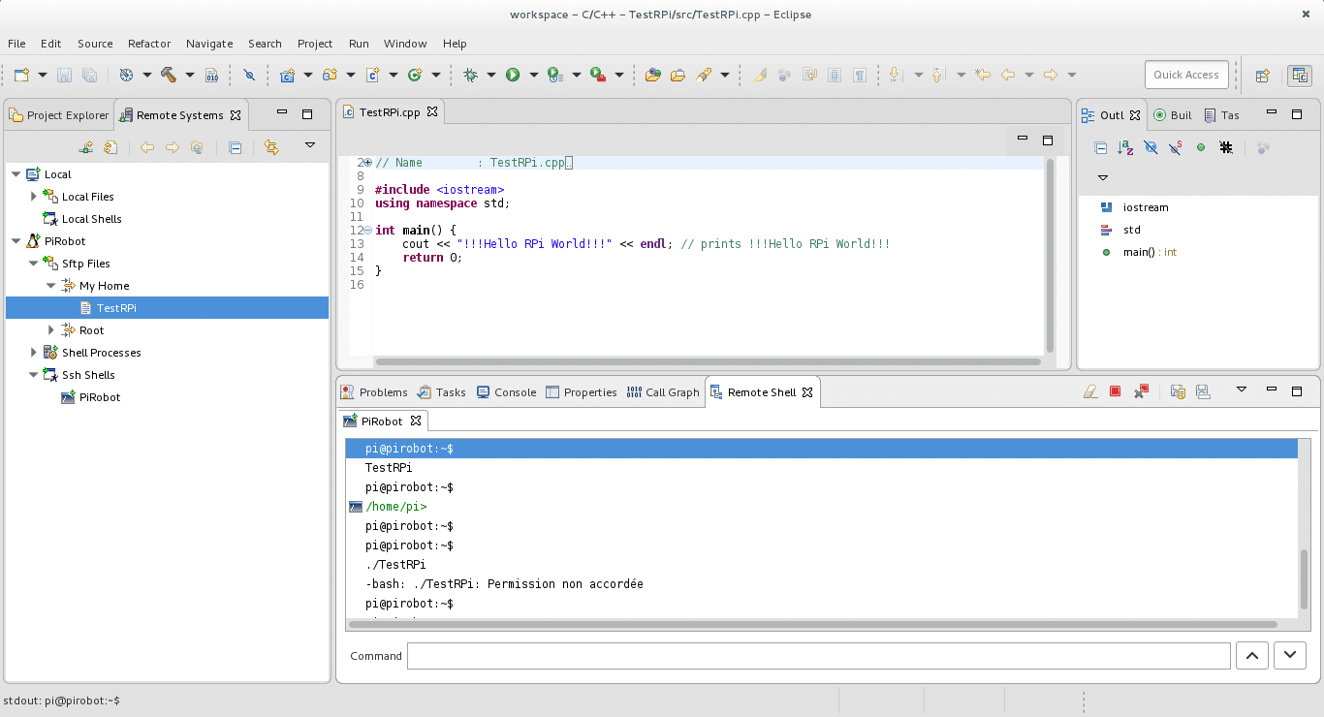The width and height of the screenshot is (1324, 717).
Task: Select main() : int in Outline
Action: [x=1150, y=252]
